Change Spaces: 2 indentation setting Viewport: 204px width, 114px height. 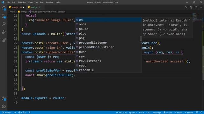pyautogui.click(x=133, y=113)
